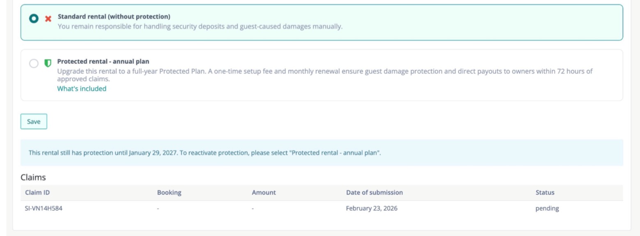This screenshot has width=640, height=236.
Task: Click the Protected Plan upgrade description text
Action: pyautogui.click(x=325, y=71)
